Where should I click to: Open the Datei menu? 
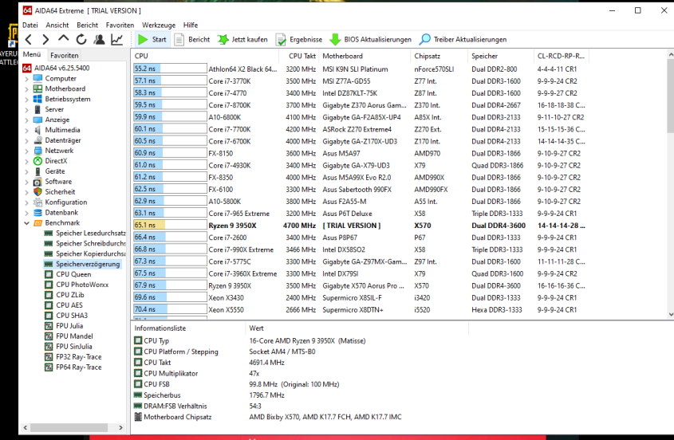30,25
